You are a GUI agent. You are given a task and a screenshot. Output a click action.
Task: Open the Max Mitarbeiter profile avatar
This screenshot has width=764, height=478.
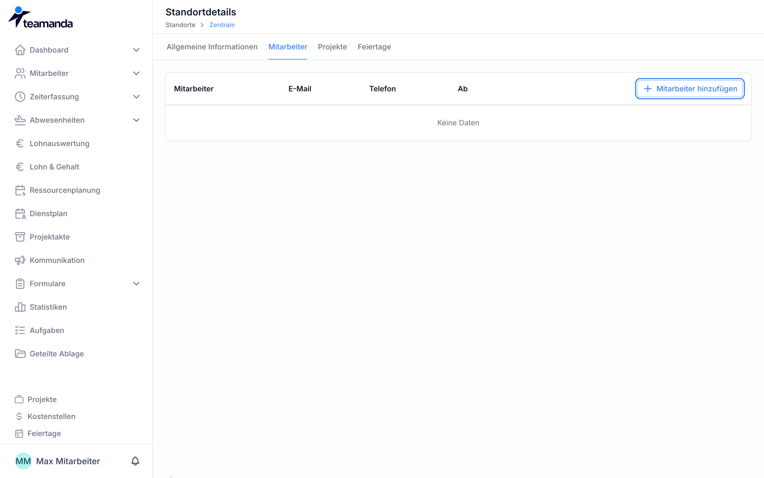click(x=23, y=461)
